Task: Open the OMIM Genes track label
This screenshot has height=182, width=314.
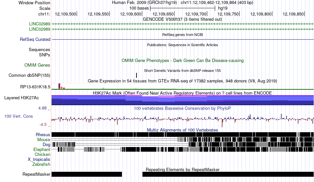Action: (37, 65)
